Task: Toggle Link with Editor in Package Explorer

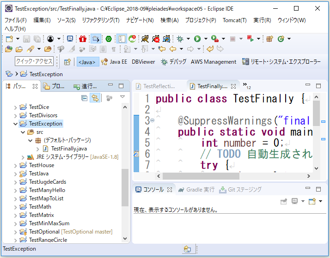Action: 95,98
